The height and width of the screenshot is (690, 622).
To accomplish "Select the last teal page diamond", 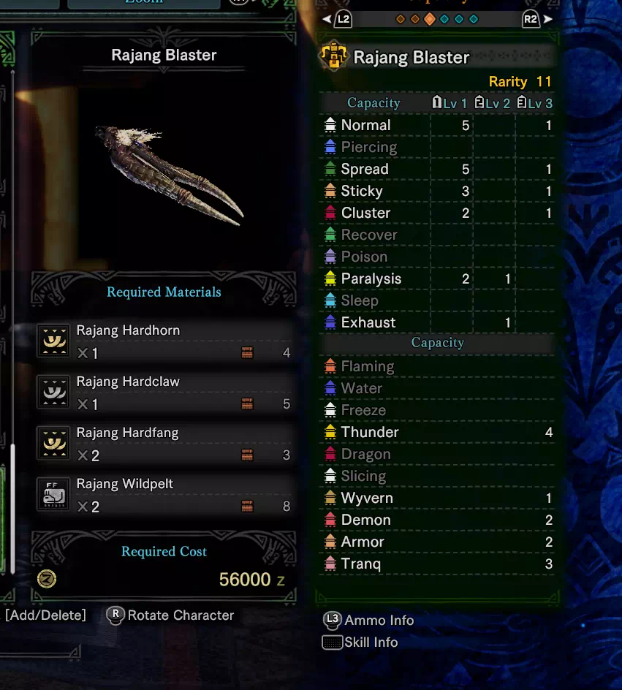I will coord(474,19).
